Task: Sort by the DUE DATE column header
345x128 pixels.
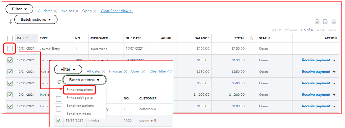Action: pos(134,38)
